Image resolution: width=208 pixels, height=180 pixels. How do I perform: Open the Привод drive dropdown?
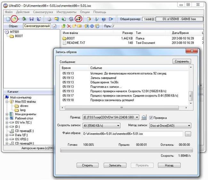(x=137, y=117)
